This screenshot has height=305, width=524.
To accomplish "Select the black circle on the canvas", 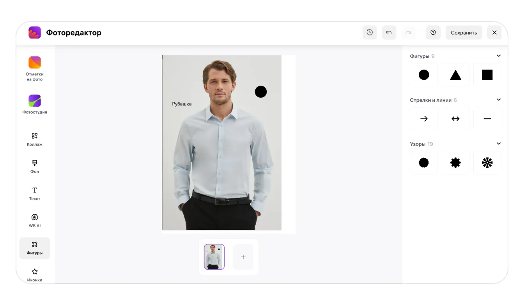I will point(261,92).
